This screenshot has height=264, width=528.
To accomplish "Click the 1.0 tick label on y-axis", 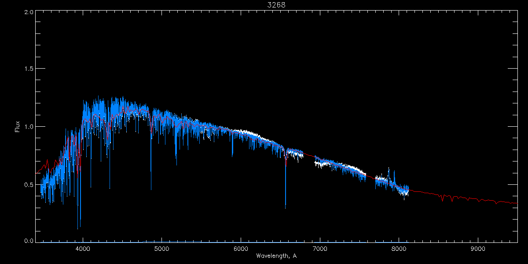I will [29, 127].
